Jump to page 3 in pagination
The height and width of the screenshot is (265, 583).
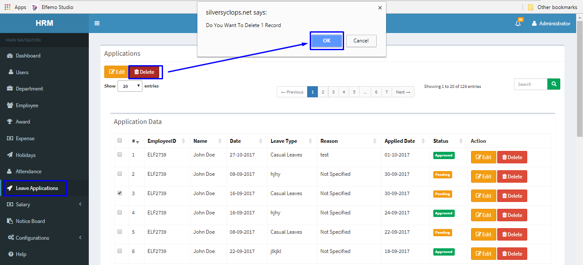(x=333, y=92)
